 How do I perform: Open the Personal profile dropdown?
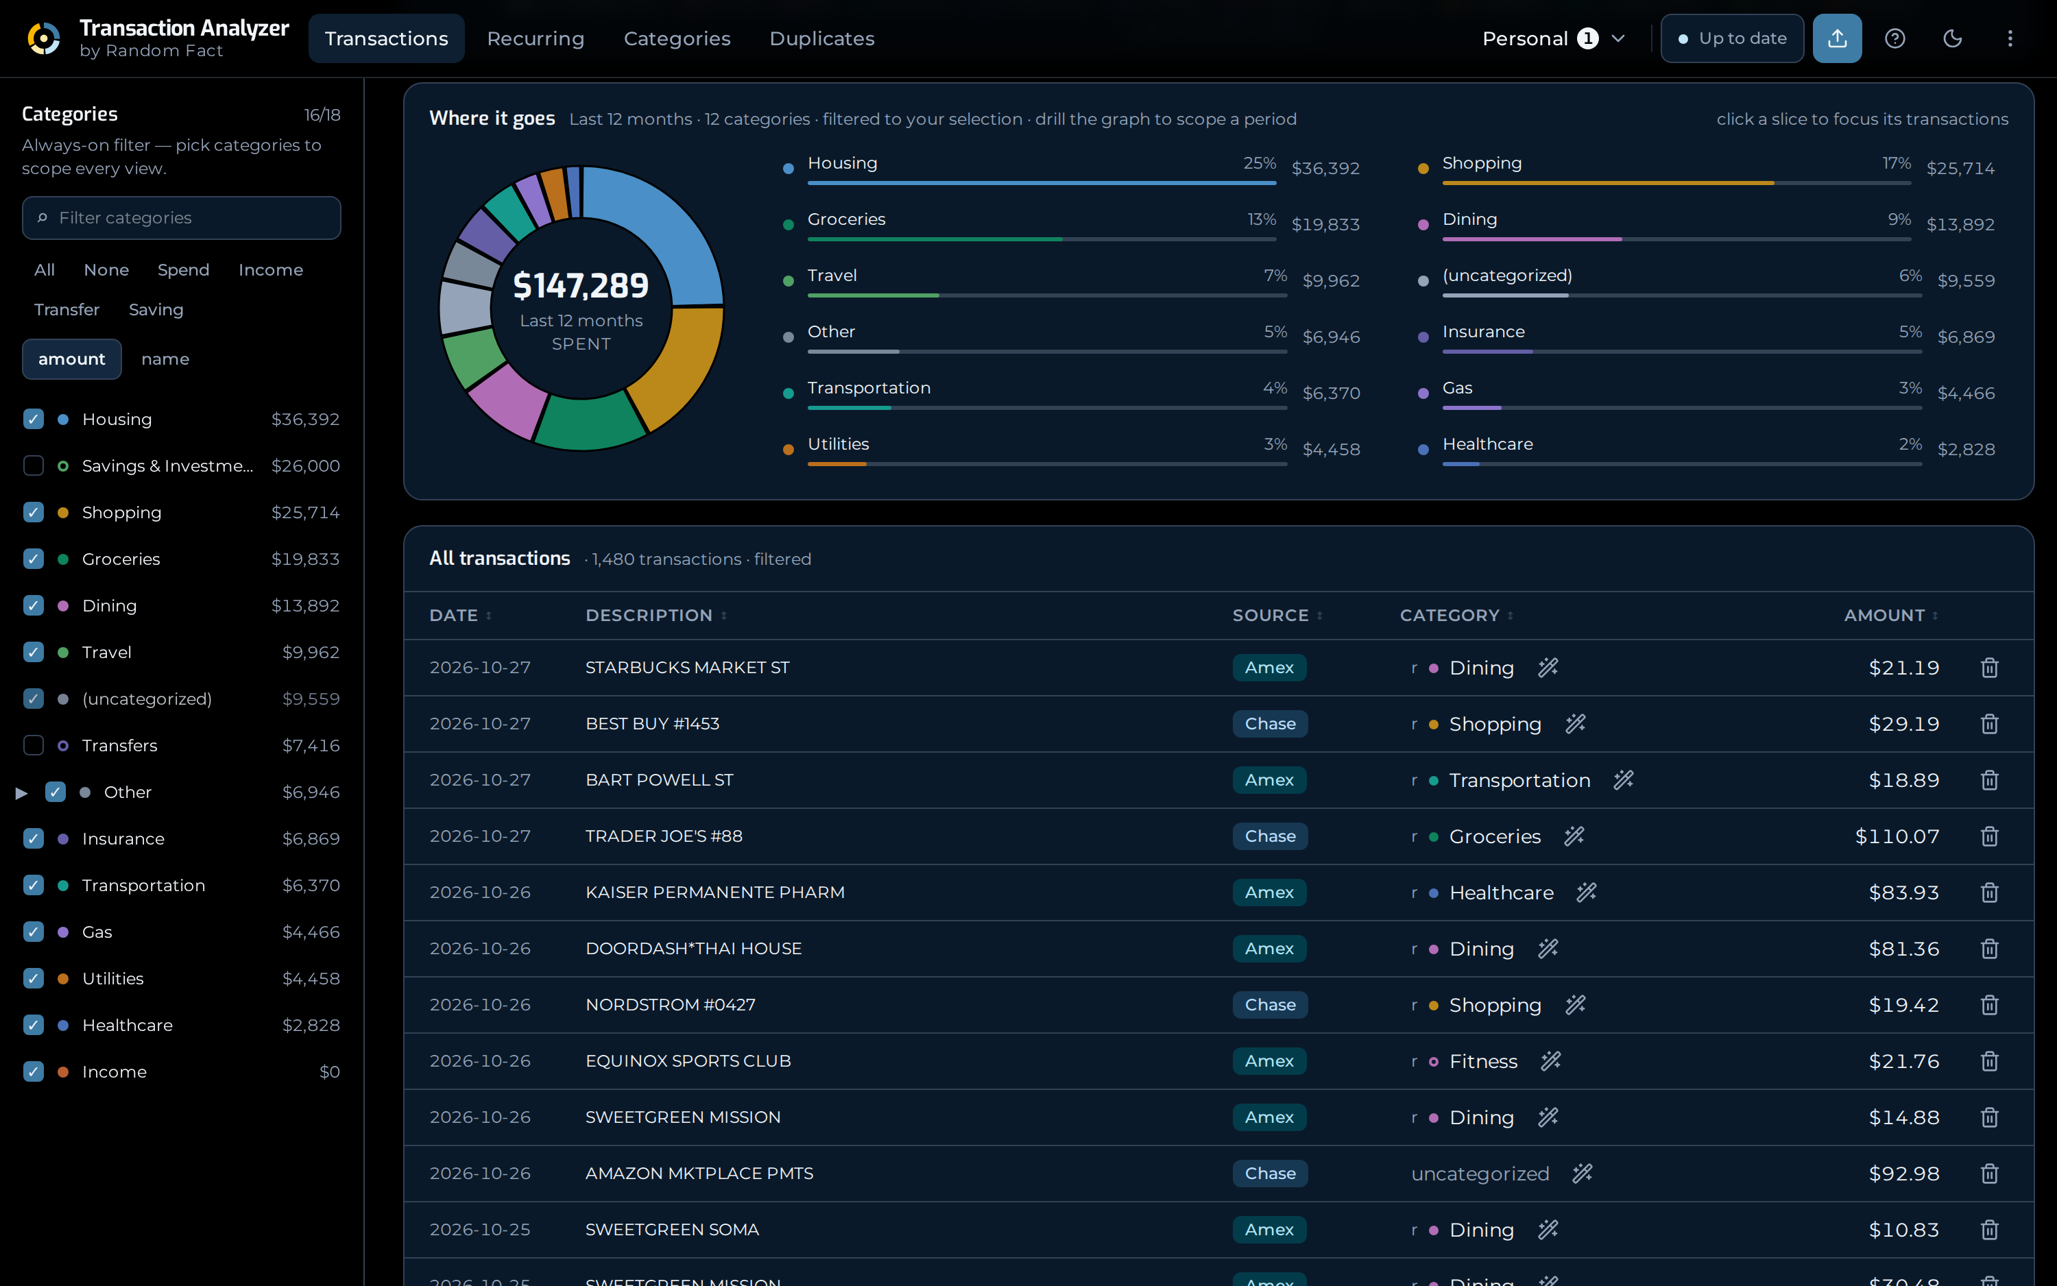pyautogui.click(x=1554, y=38)
